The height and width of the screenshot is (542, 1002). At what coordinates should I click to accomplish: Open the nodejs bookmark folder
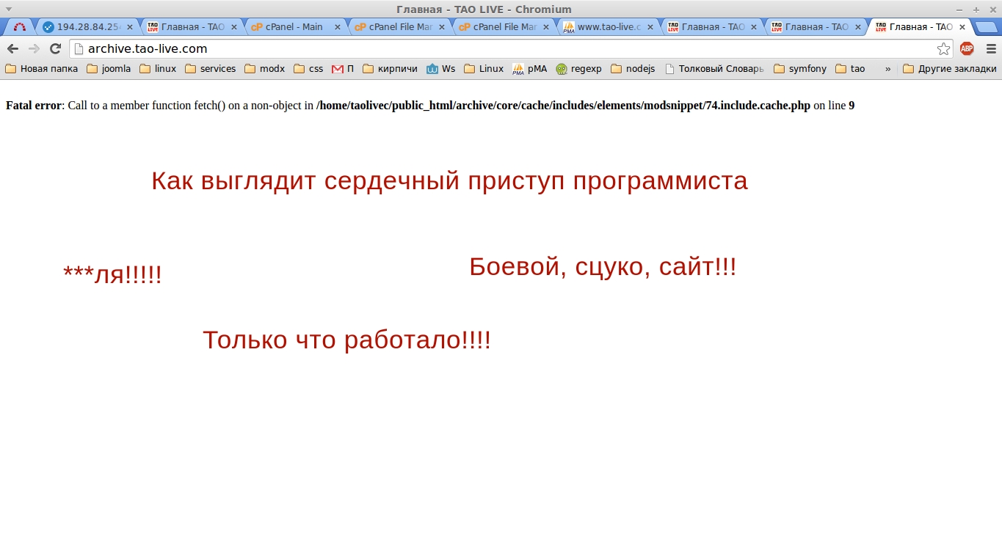pos(632,69)
